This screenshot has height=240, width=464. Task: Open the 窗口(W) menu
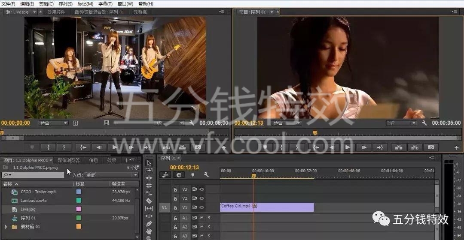click(x=125, y=4)
